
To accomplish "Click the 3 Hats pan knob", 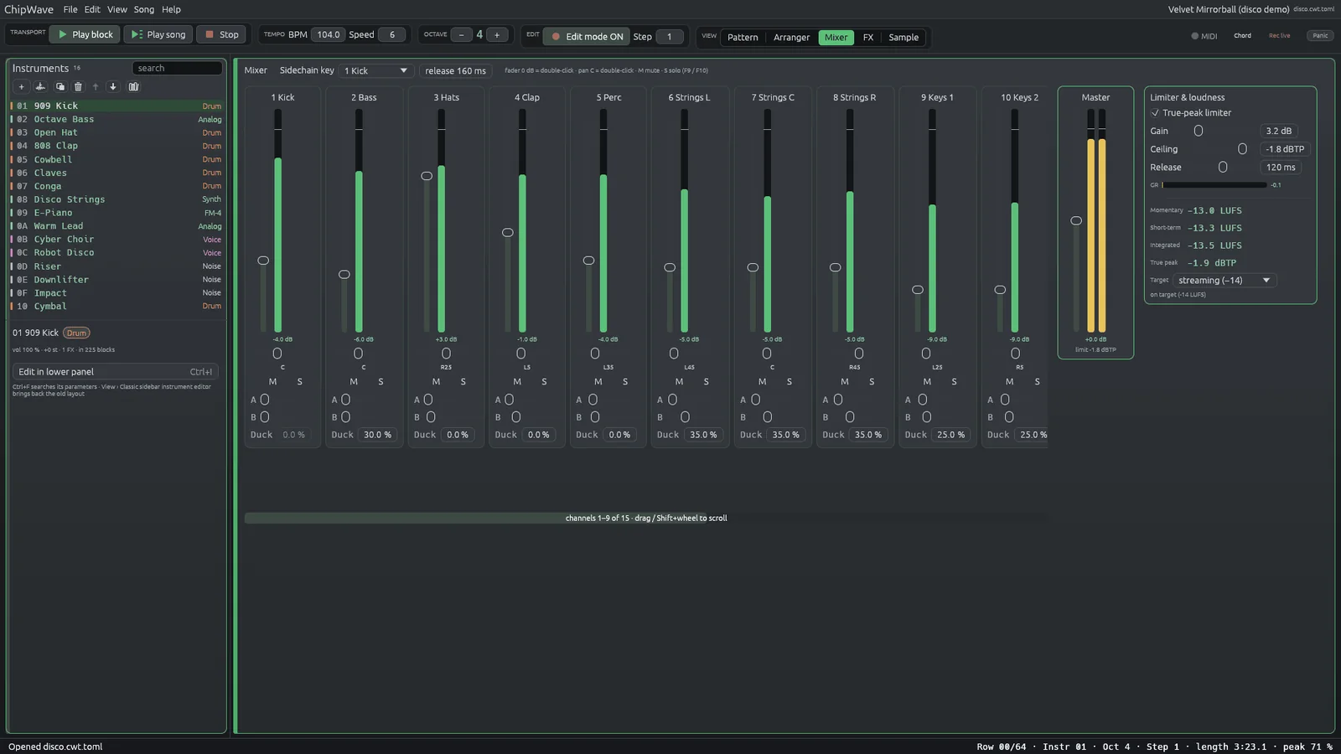I will (446, 354).
